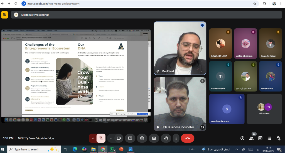This screenshot has width=285, height=153.
Task: Expand the audio settings chevron
Action: [x=93, y=138]
